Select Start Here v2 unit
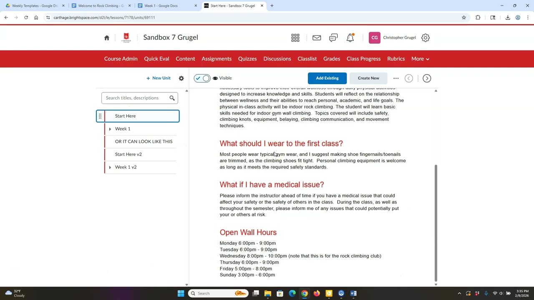Image resolution: width=534 pixels, height=300 pixels. [128, 154]
